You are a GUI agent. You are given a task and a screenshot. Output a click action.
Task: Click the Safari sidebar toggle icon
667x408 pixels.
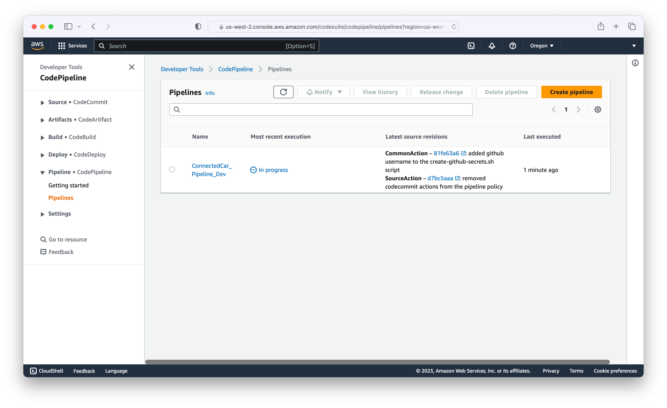[68, 26]
